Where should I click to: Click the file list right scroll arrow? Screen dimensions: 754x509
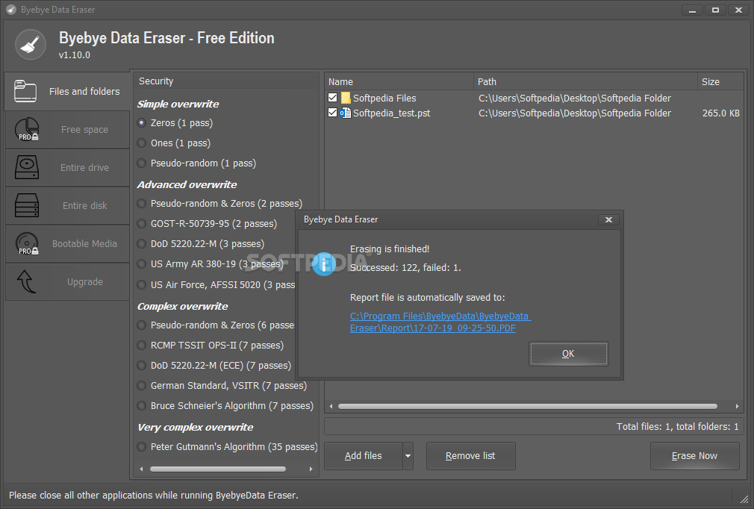[737, 407]
